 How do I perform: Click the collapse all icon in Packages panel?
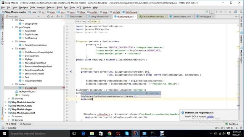coord(52,16)
